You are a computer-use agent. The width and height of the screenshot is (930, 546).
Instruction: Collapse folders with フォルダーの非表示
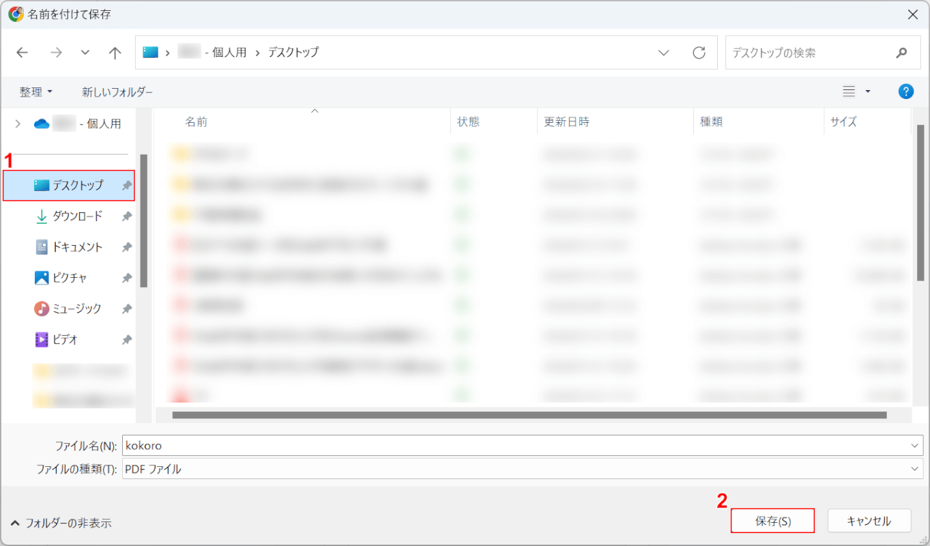61,523
